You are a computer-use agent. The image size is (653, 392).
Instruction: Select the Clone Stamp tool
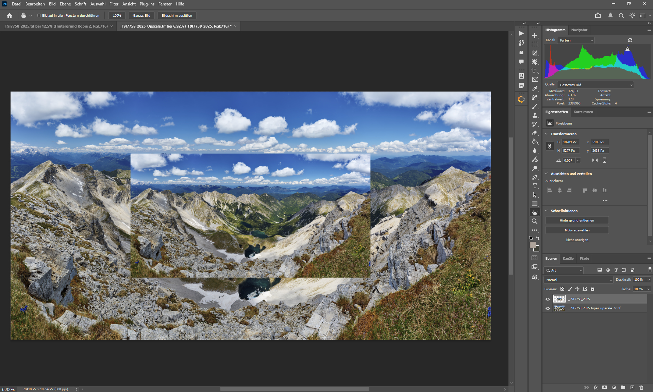(535, 115)
